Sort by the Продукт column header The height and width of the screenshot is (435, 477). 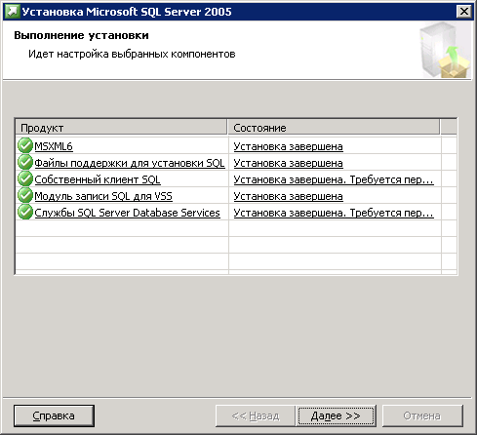click(121, 128)
